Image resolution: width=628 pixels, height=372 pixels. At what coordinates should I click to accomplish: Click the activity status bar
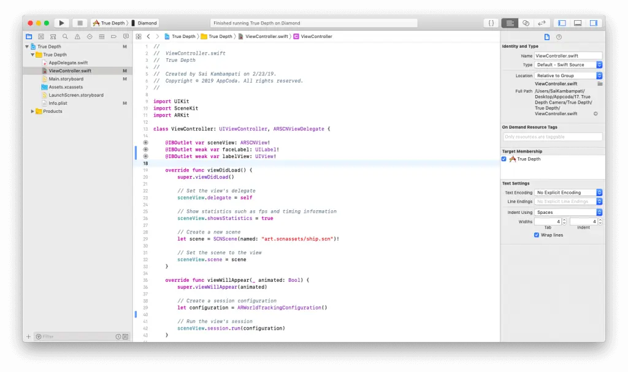(313, 23)
